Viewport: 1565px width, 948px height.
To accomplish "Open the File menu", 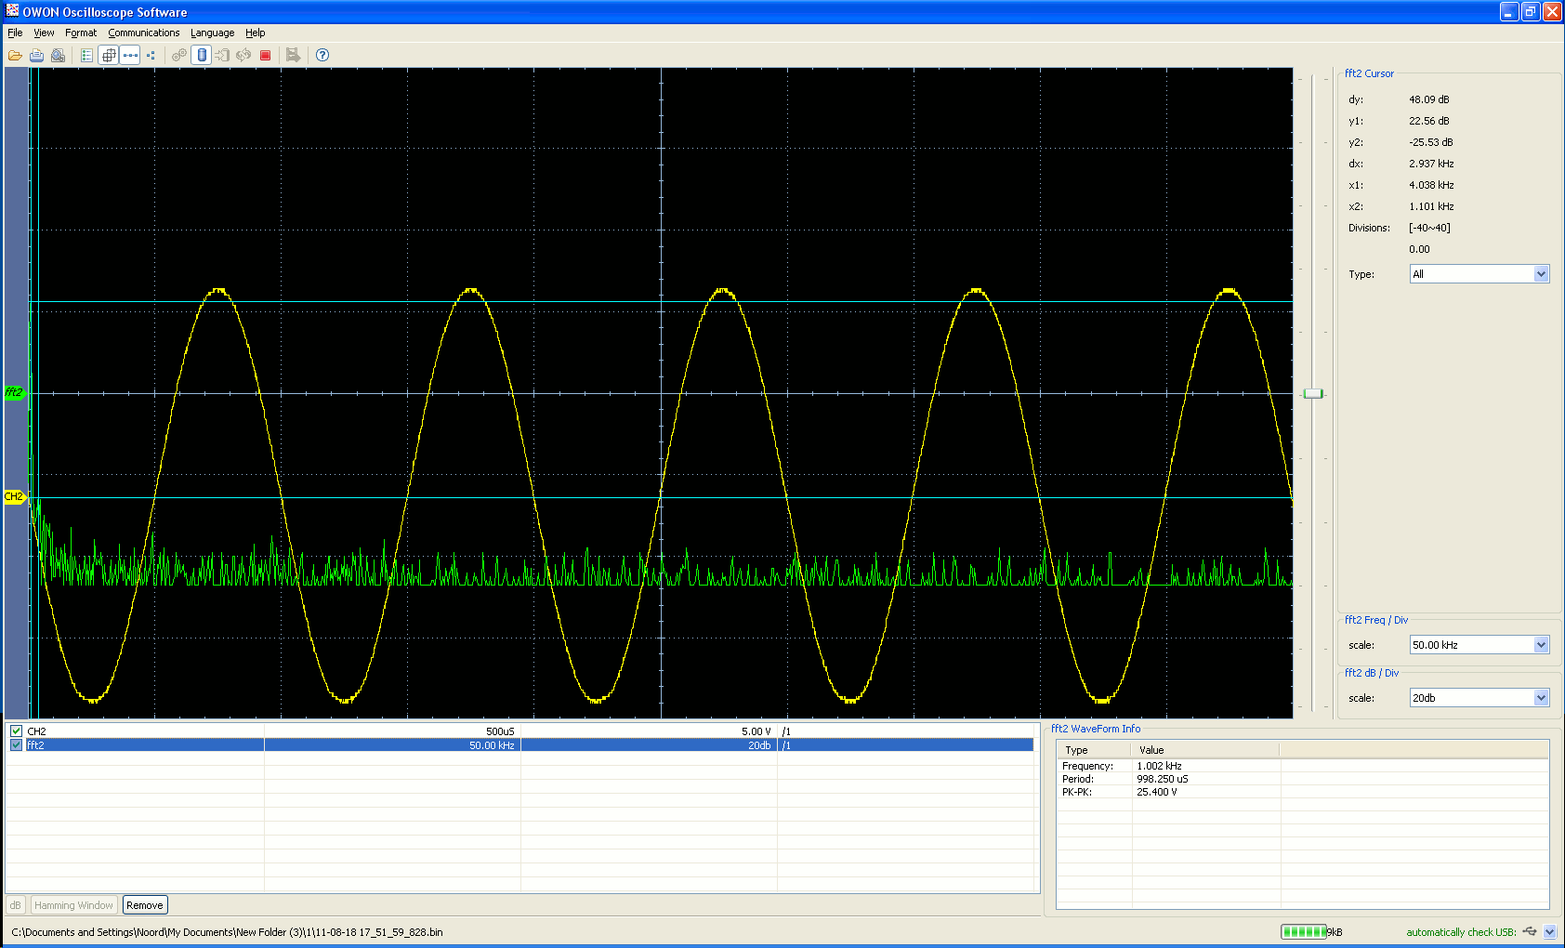I will click(x=15, y=33).
